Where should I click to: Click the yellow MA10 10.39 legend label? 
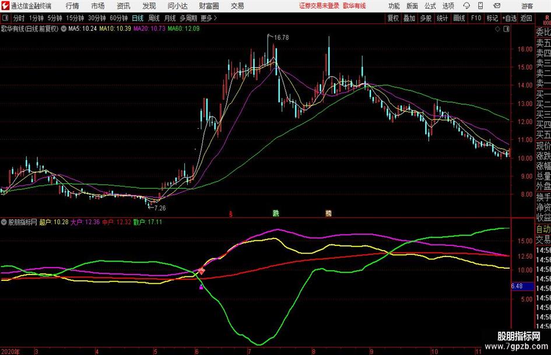(x=115, y=29)
